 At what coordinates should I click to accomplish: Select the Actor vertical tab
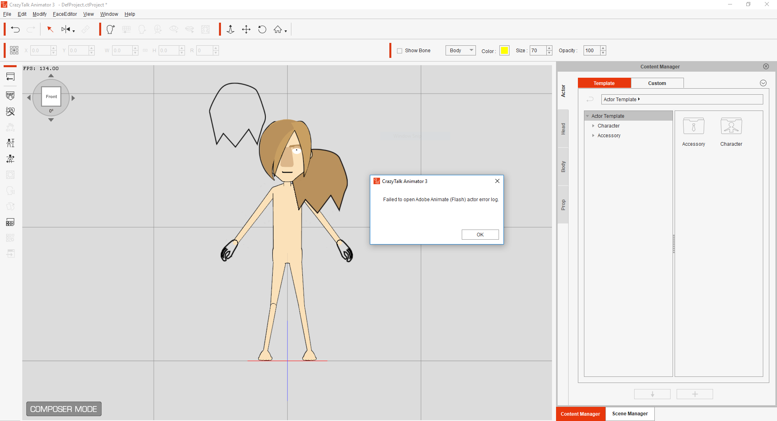pyautogui.click(x=563, y=91)
